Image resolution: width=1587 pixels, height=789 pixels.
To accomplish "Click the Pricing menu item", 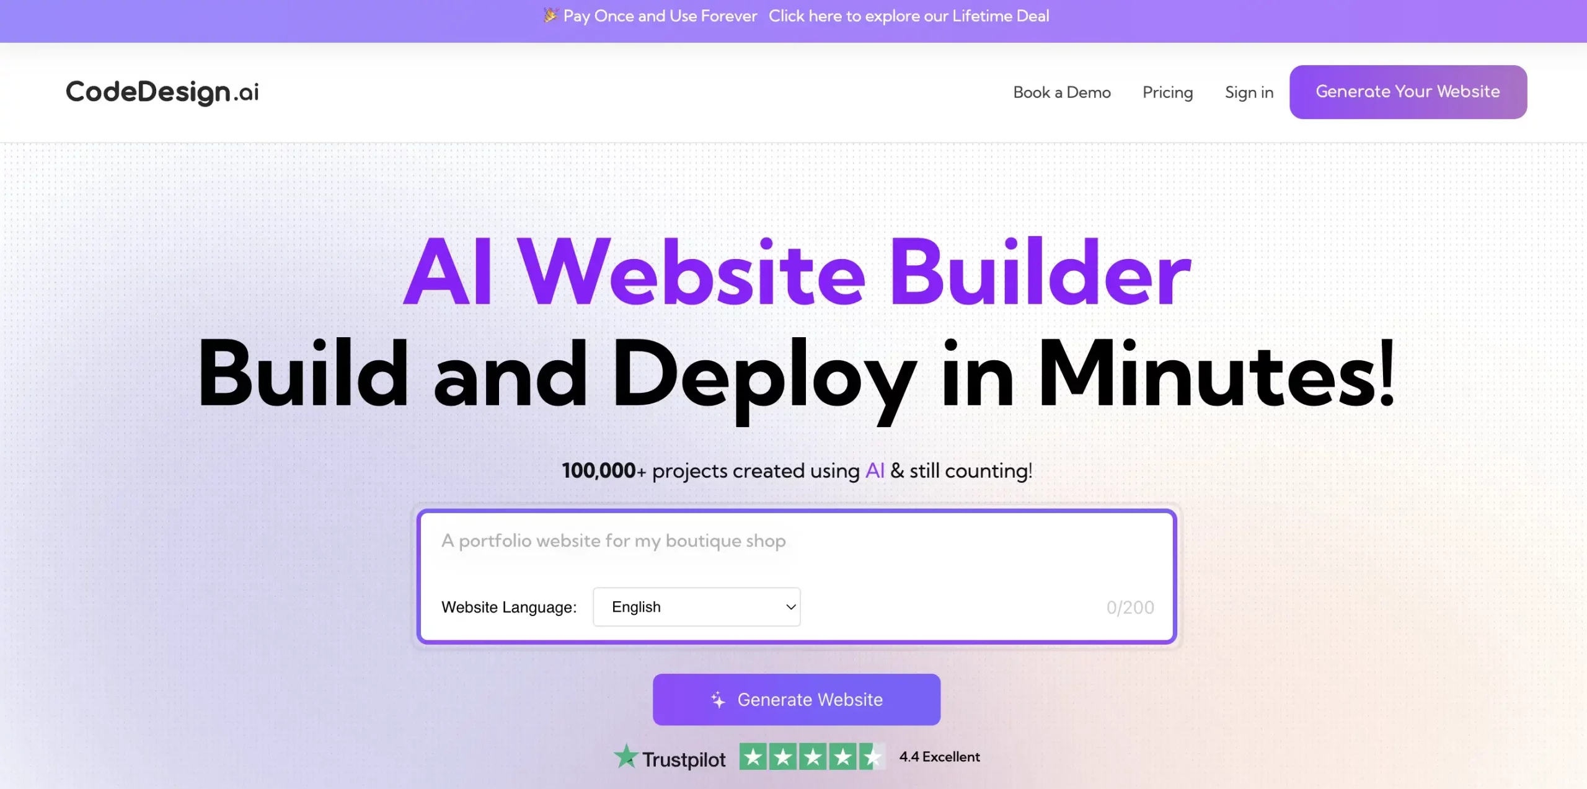I will 1168,92.
